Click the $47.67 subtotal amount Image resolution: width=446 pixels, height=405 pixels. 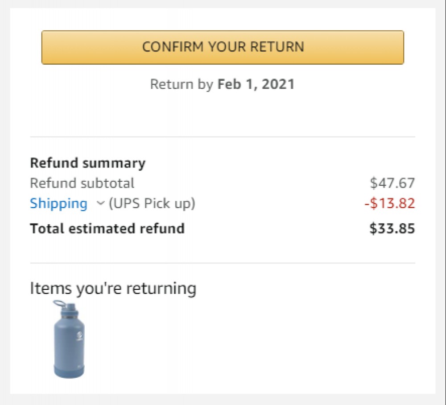click(x=392, y=183)
